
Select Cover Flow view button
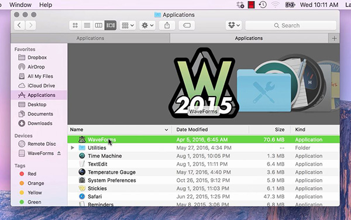point(111,26)
